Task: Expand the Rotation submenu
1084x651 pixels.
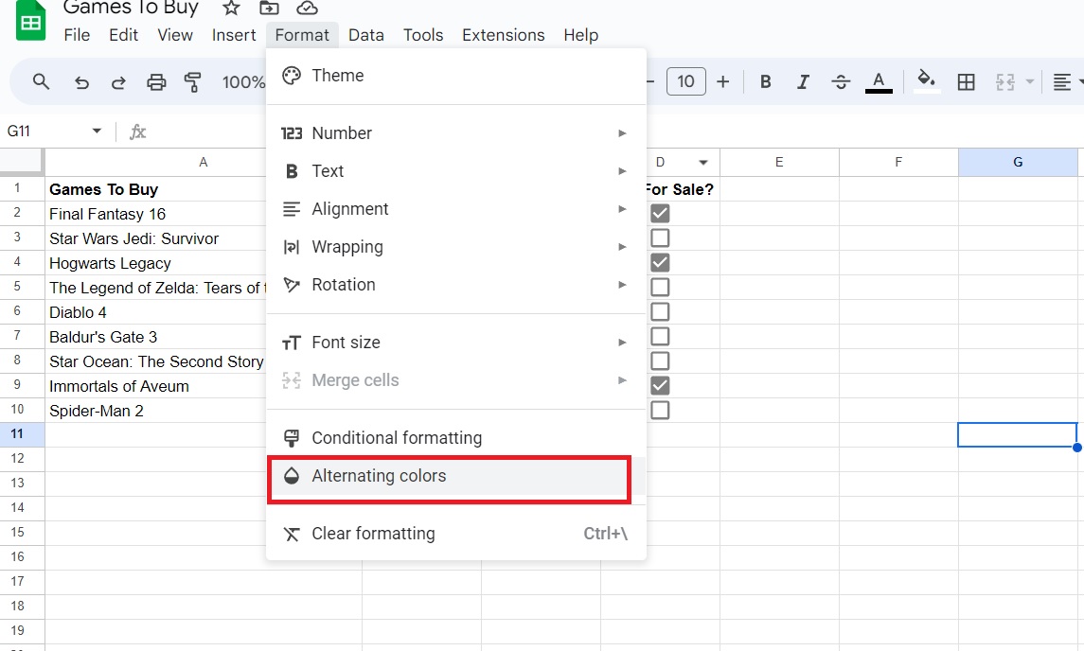Action: click(456, 285)
